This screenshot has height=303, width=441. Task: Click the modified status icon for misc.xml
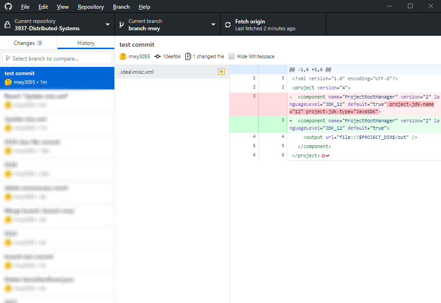221,72
